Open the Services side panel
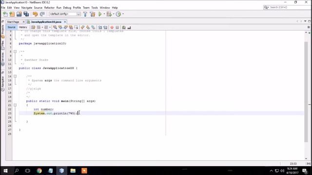This screenshot has width=312, height=175. click(x=2, y=59)
